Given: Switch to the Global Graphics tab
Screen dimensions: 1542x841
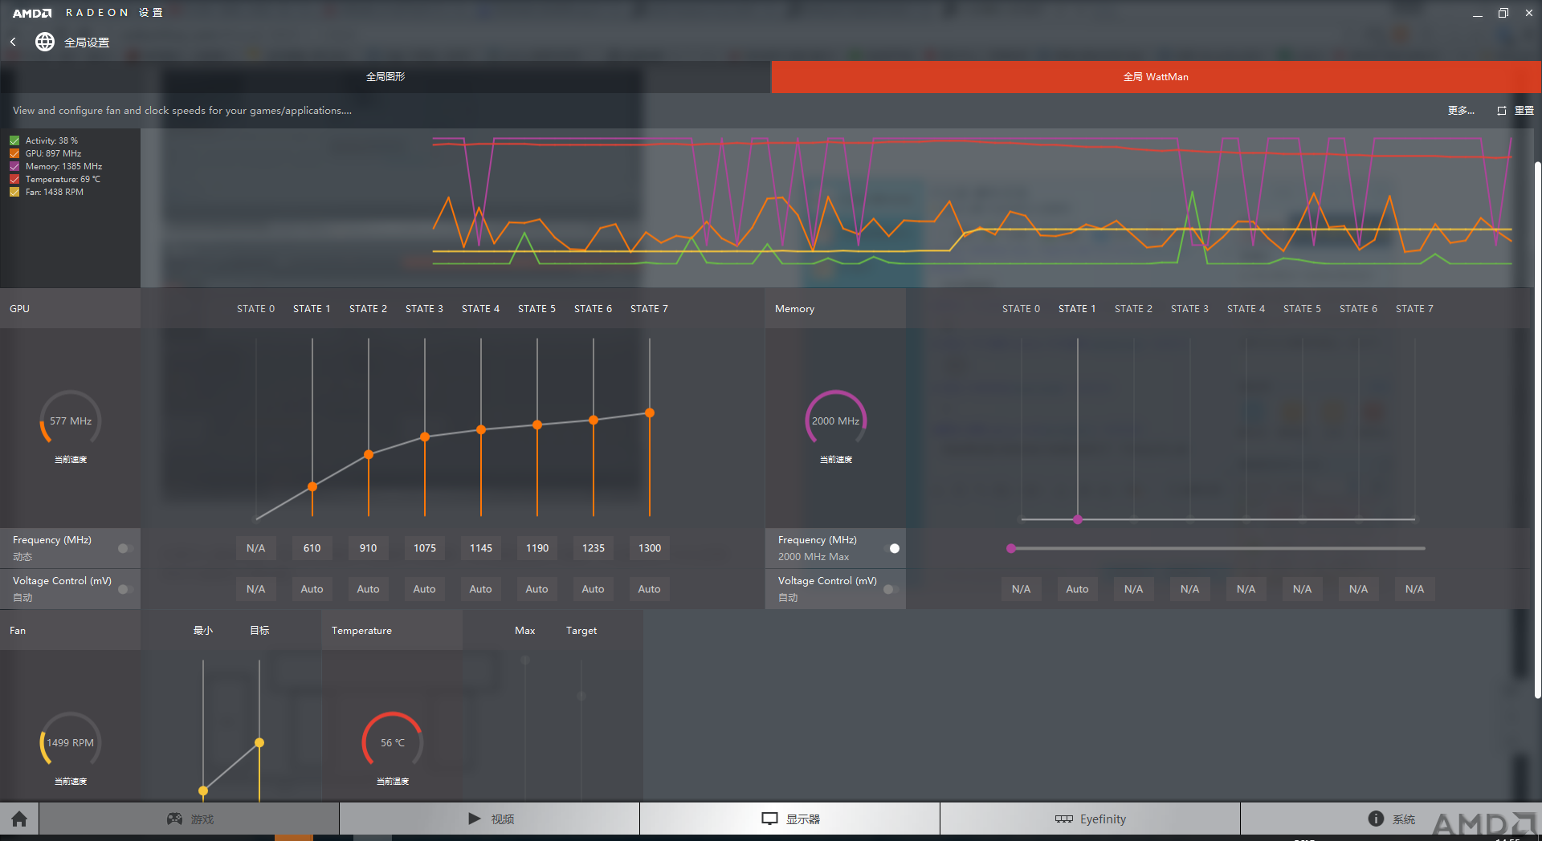Looking at the screenshot, I should tap(385, 77).
